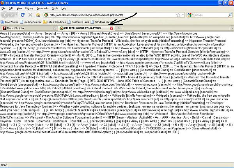Close the DELIVER WHERE IT MATTERS tab
Image resolution: width=234 pixels, height=168 pixels.
(x=112, y=28)
